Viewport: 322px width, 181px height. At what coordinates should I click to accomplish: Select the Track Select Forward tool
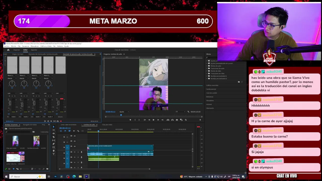coord(54,130)
